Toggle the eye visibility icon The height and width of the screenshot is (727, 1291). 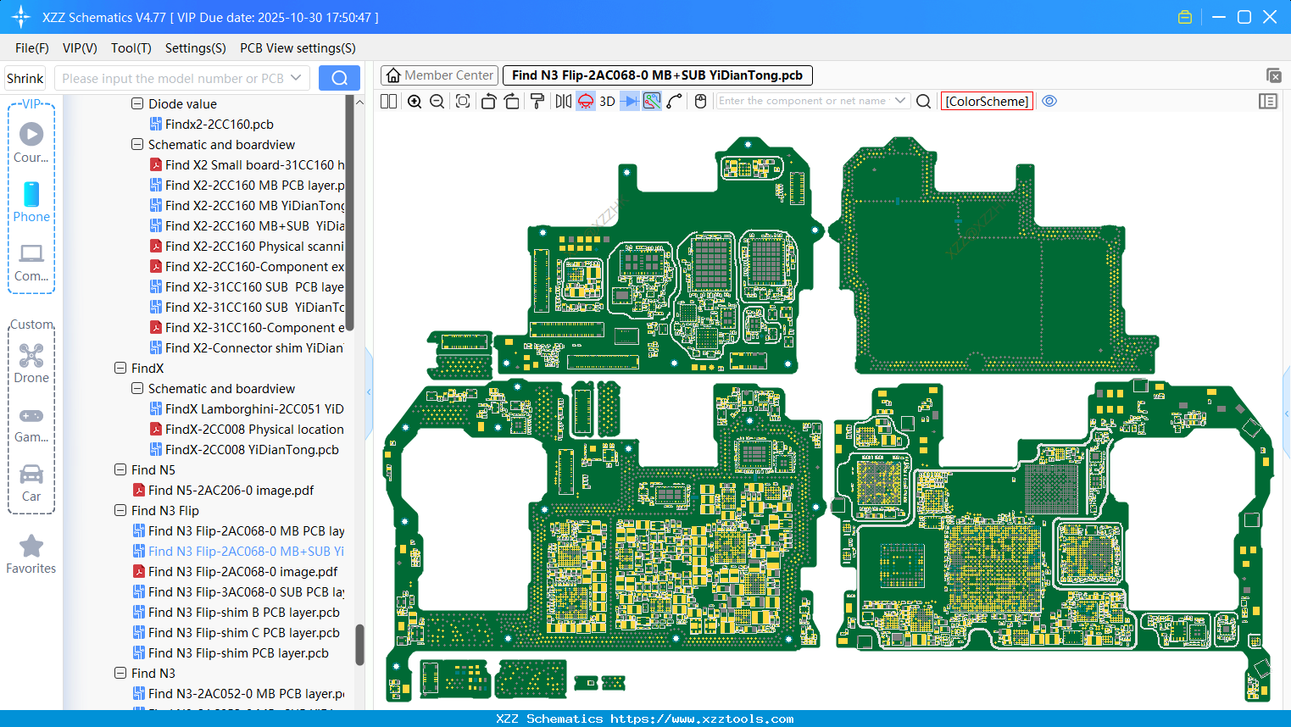[x=1049, y=102]
